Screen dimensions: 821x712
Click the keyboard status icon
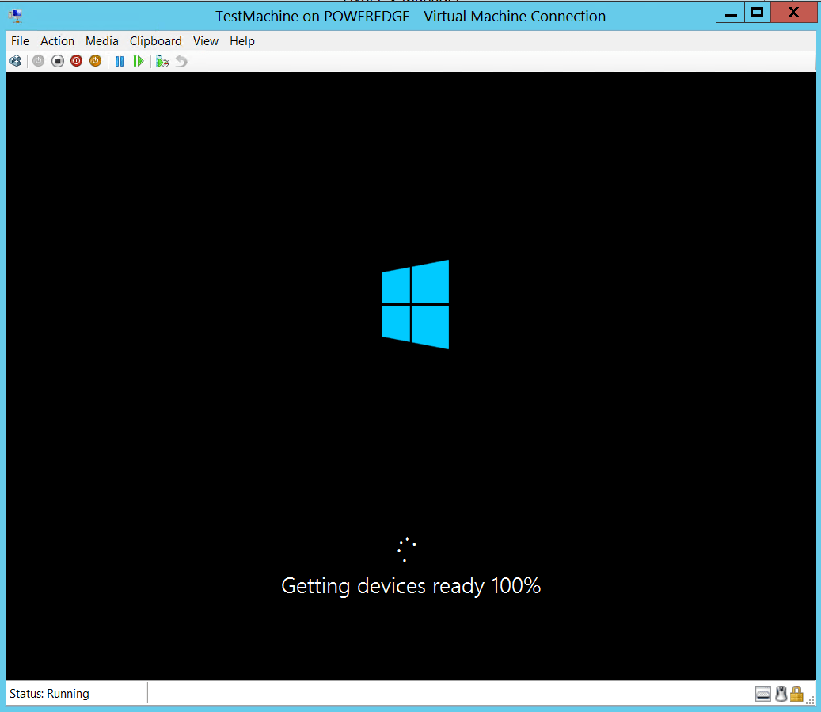click(x=763, y=694)
